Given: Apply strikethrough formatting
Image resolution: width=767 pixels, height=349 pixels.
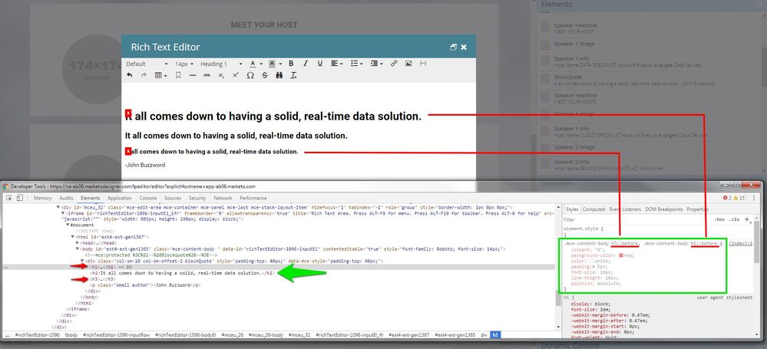Looking at the screenshot, I should pos(265,75).
